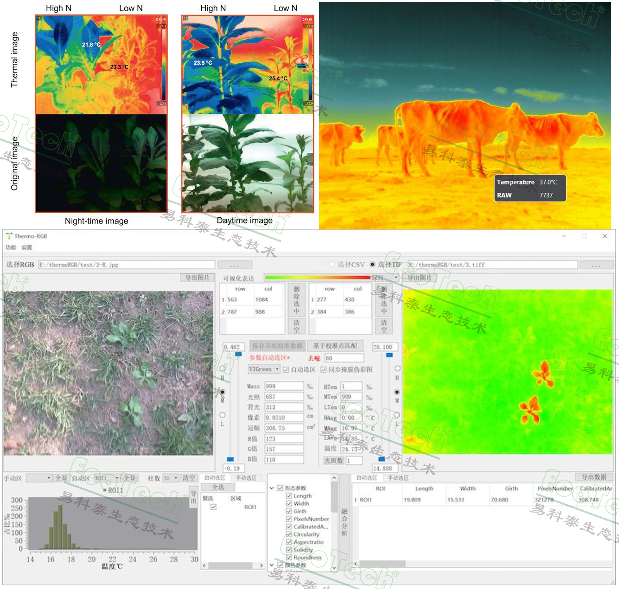Click the Mass value input field

pos(284,386)
